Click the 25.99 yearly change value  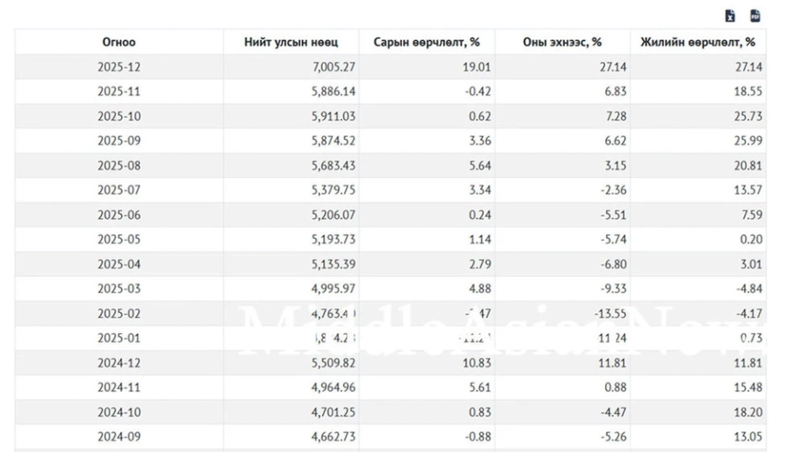pos(746,141)
